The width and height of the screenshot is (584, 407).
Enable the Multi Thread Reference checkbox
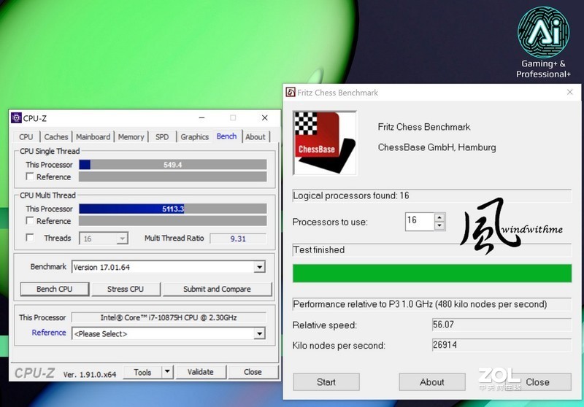(30, 220)
